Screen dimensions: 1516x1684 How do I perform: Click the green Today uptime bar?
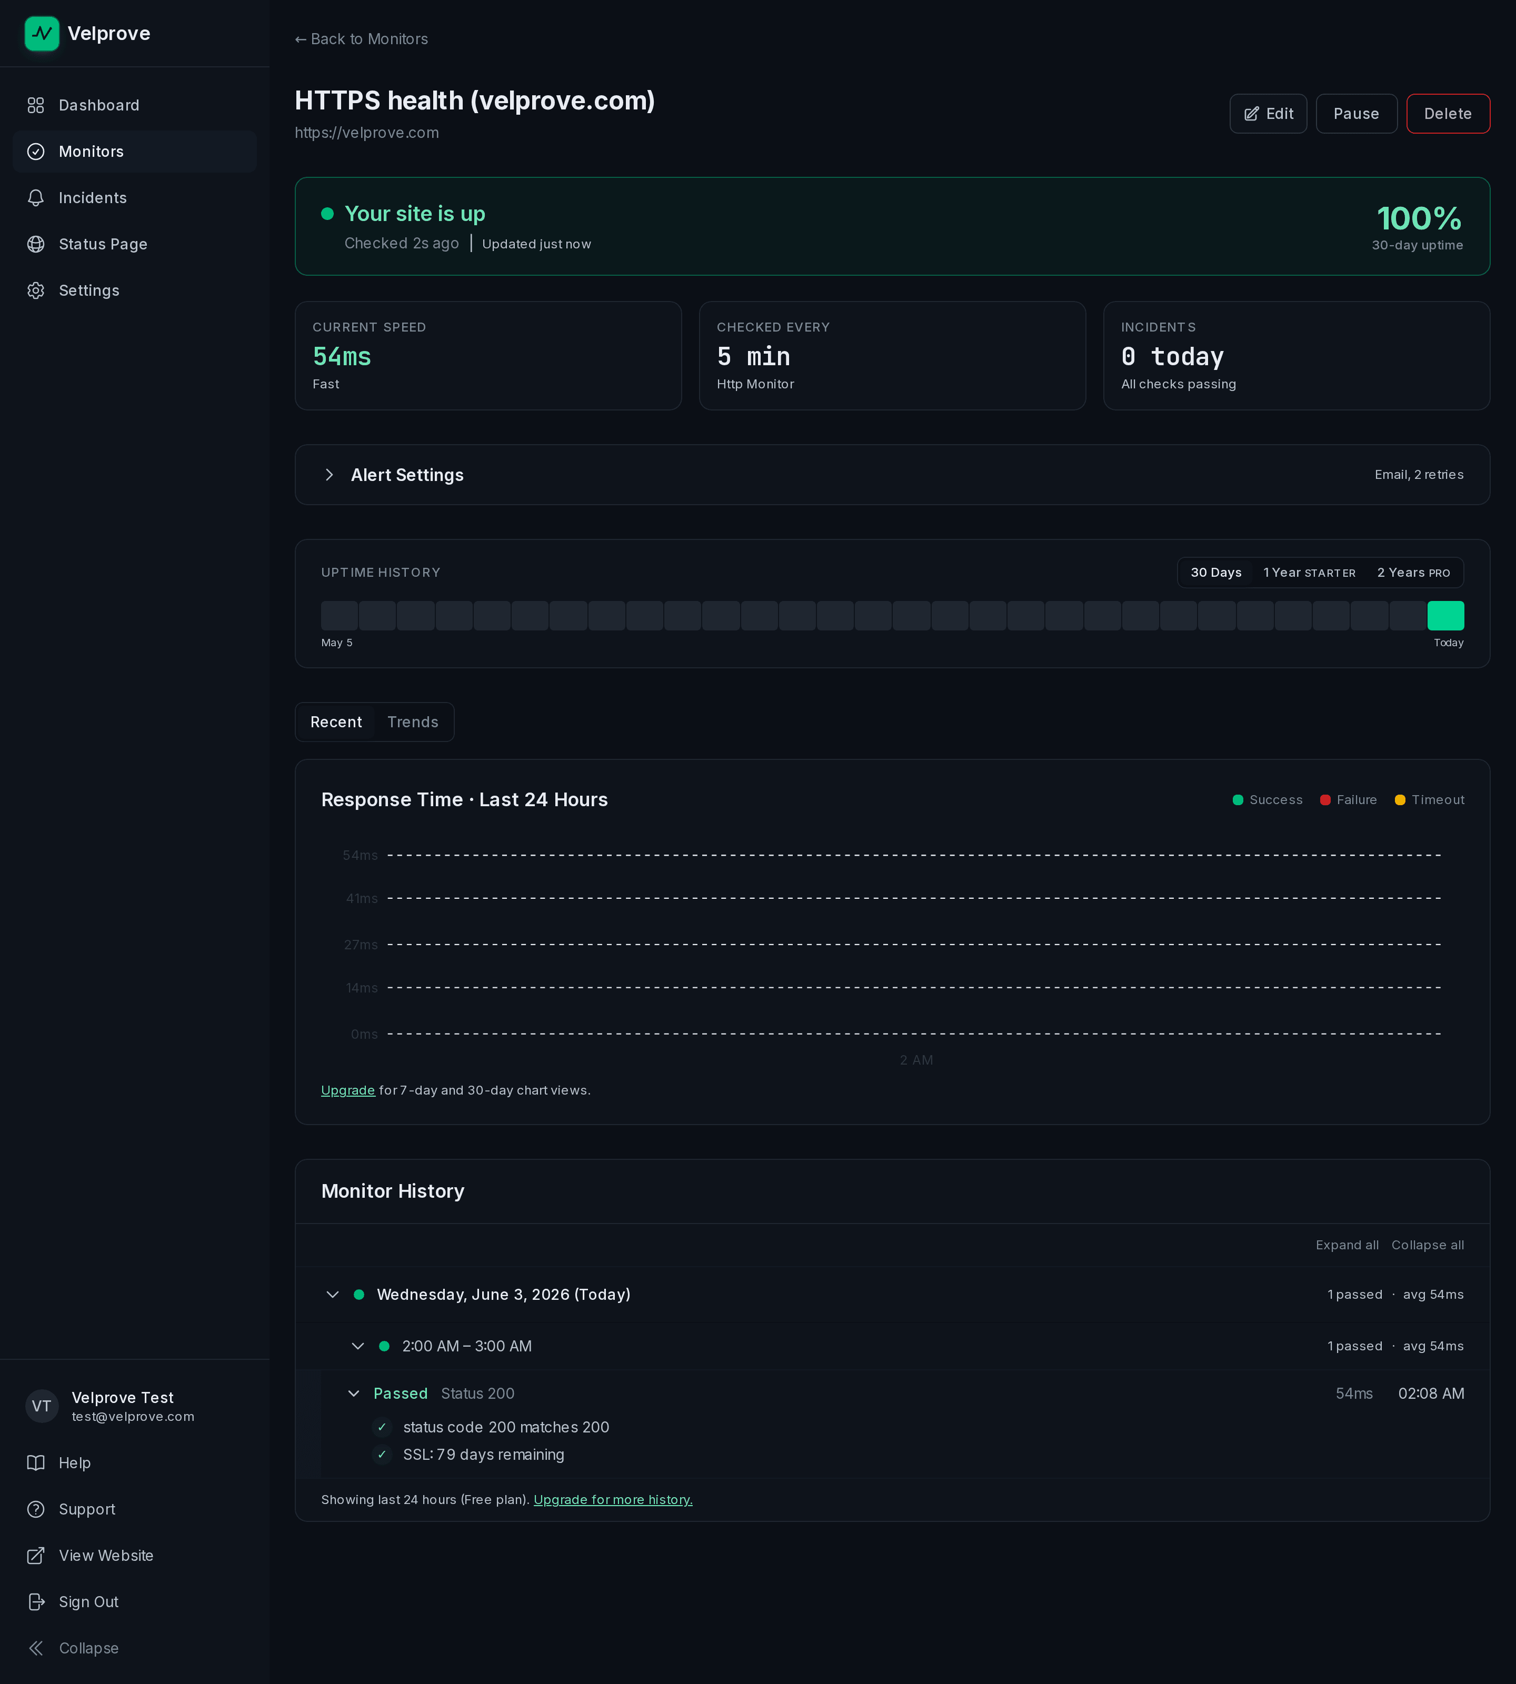click(1445, 616)
